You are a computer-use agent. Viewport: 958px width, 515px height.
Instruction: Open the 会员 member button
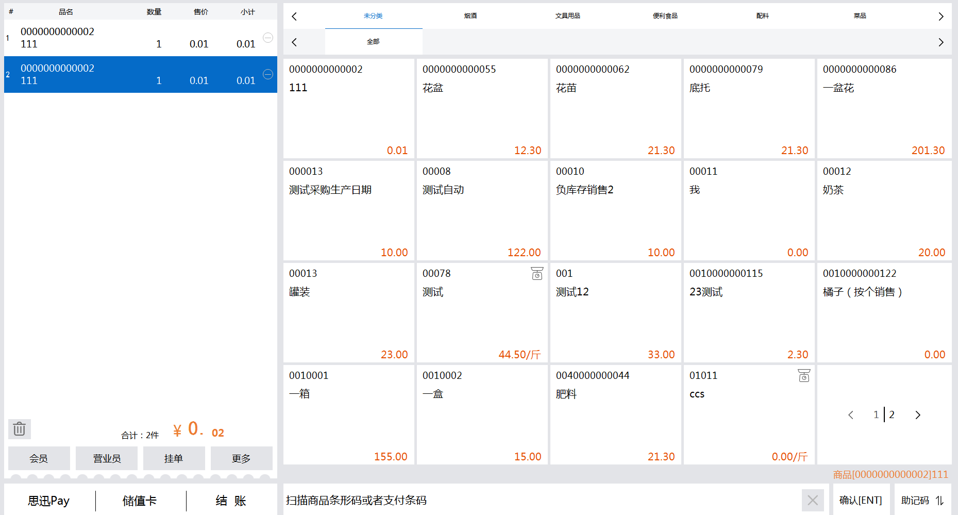tap(39, 458)
